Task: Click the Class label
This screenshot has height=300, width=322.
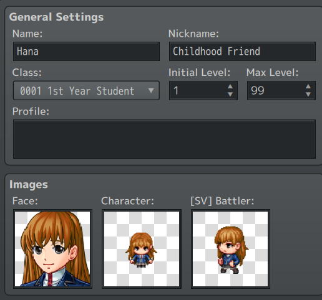Action: (27, 73)
